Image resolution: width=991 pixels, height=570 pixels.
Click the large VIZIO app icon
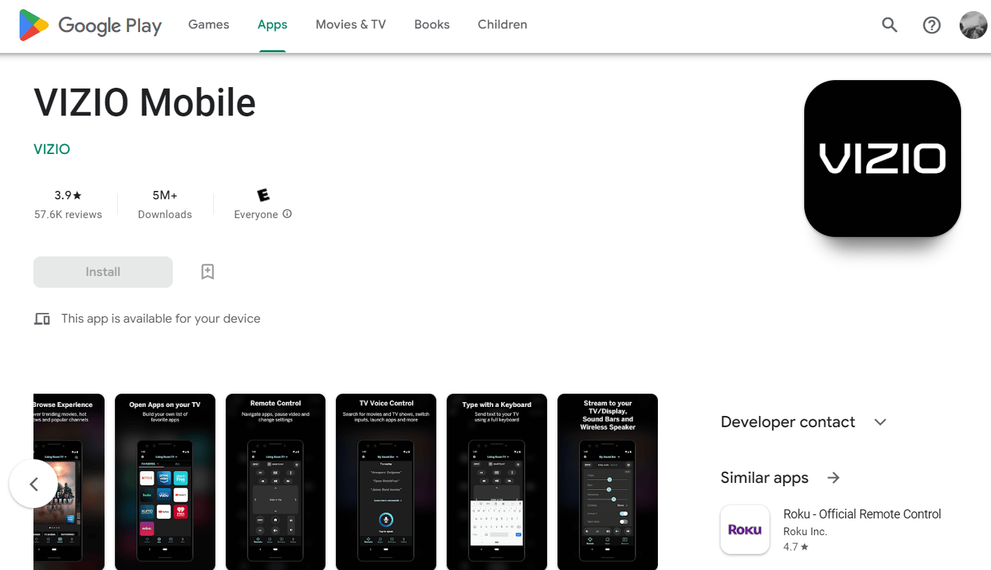(882, 158)
